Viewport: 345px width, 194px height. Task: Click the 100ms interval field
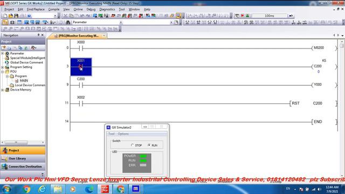tap(270, 16)
